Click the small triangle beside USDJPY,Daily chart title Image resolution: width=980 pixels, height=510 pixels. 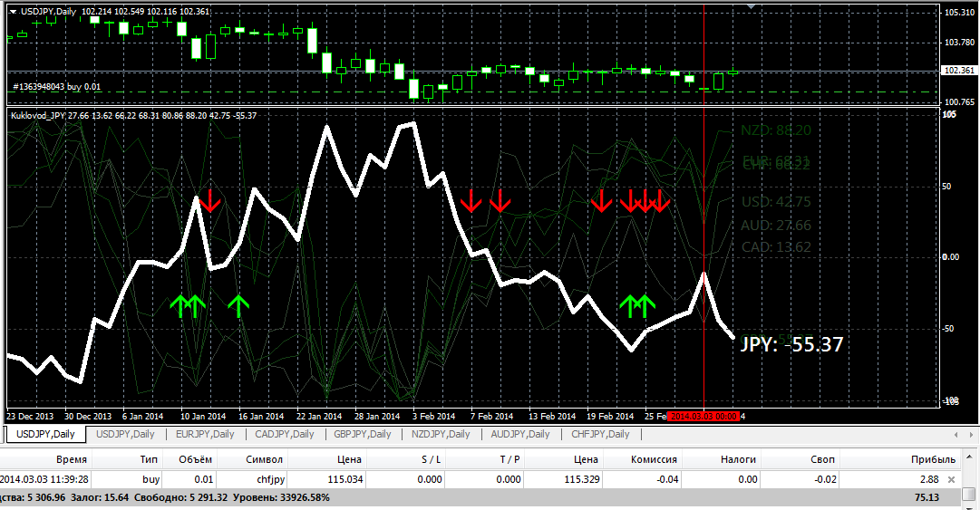click(x=13, y=11)
